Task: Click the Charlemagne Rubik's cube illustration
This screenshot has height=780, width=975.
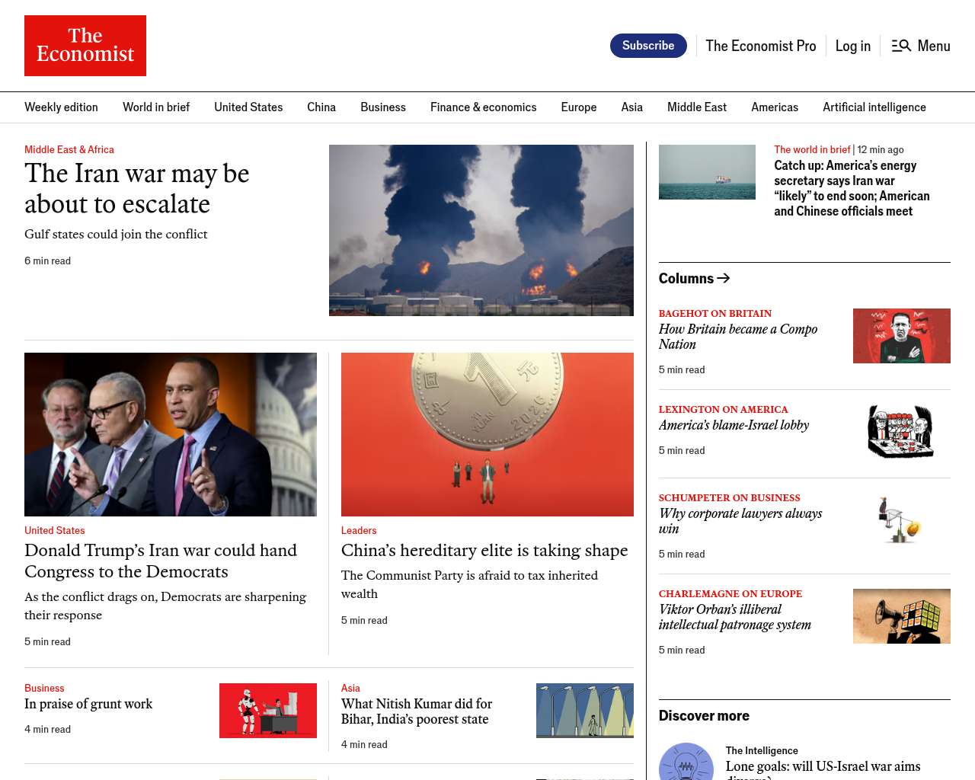Action: pos(901,616)
